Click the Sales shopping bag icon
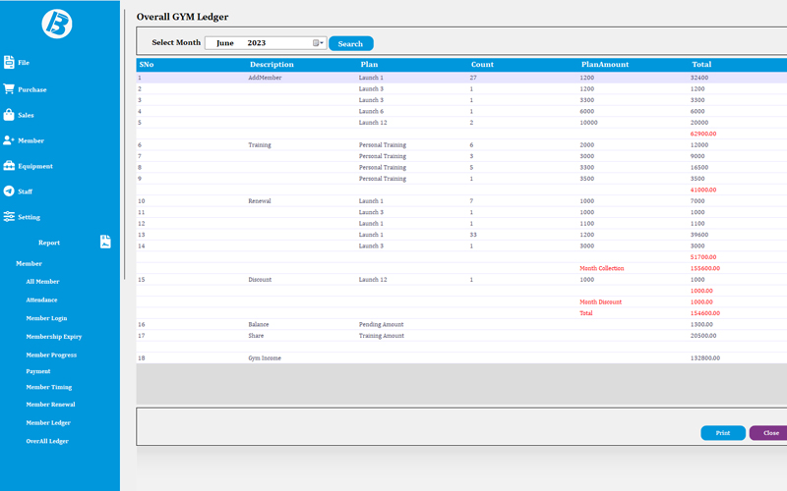 click(9, 115)
